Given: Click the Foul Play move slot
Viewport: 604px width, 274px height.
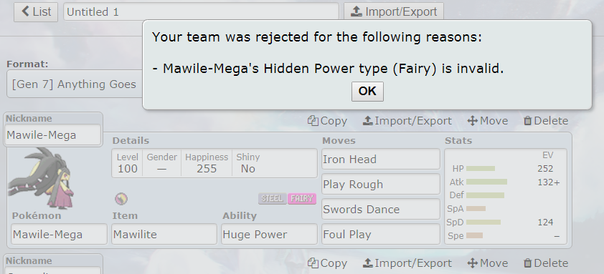Looking at the screenshot, I should pyautogui.click(x=381, y=234).
